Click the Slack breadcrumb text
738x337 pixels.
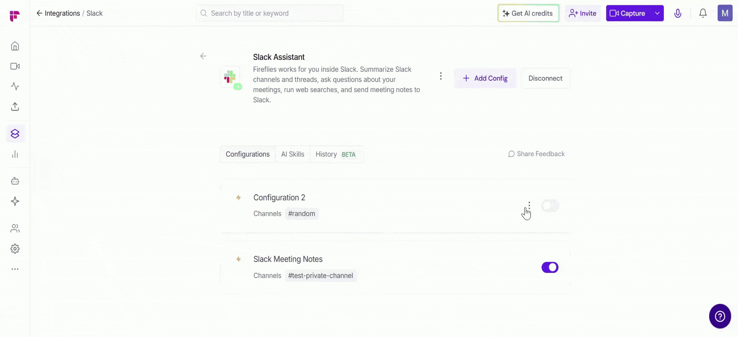click(95, 13)
